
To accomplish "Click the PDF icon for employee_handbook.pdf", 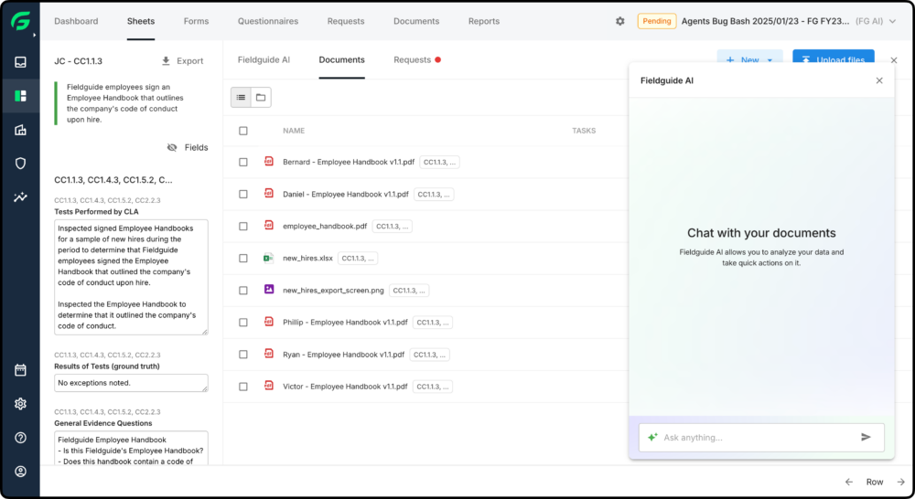I will click(268, 226).
